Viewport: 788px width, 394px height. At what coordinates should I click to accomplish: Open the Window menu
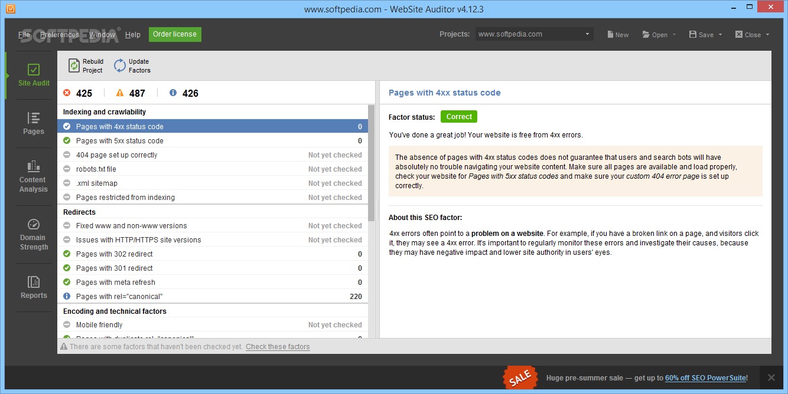click(102, 35)
